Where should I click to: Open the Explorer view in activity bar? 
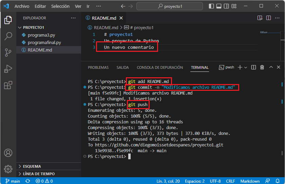pos(8,20)
